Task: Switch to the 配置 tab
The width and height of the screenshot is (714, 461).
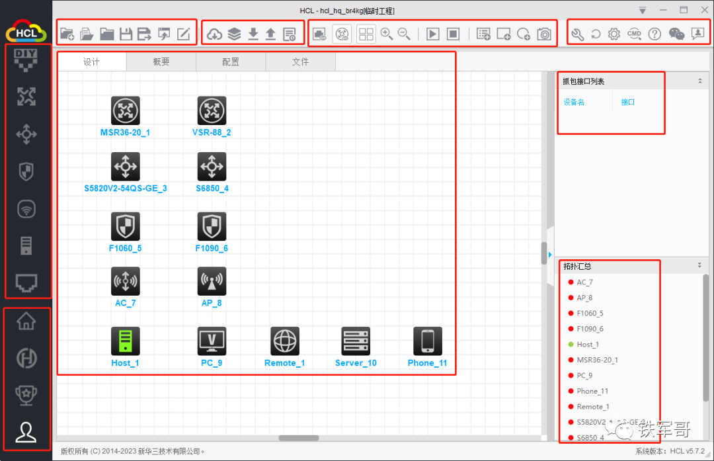Action: (231, 62)
